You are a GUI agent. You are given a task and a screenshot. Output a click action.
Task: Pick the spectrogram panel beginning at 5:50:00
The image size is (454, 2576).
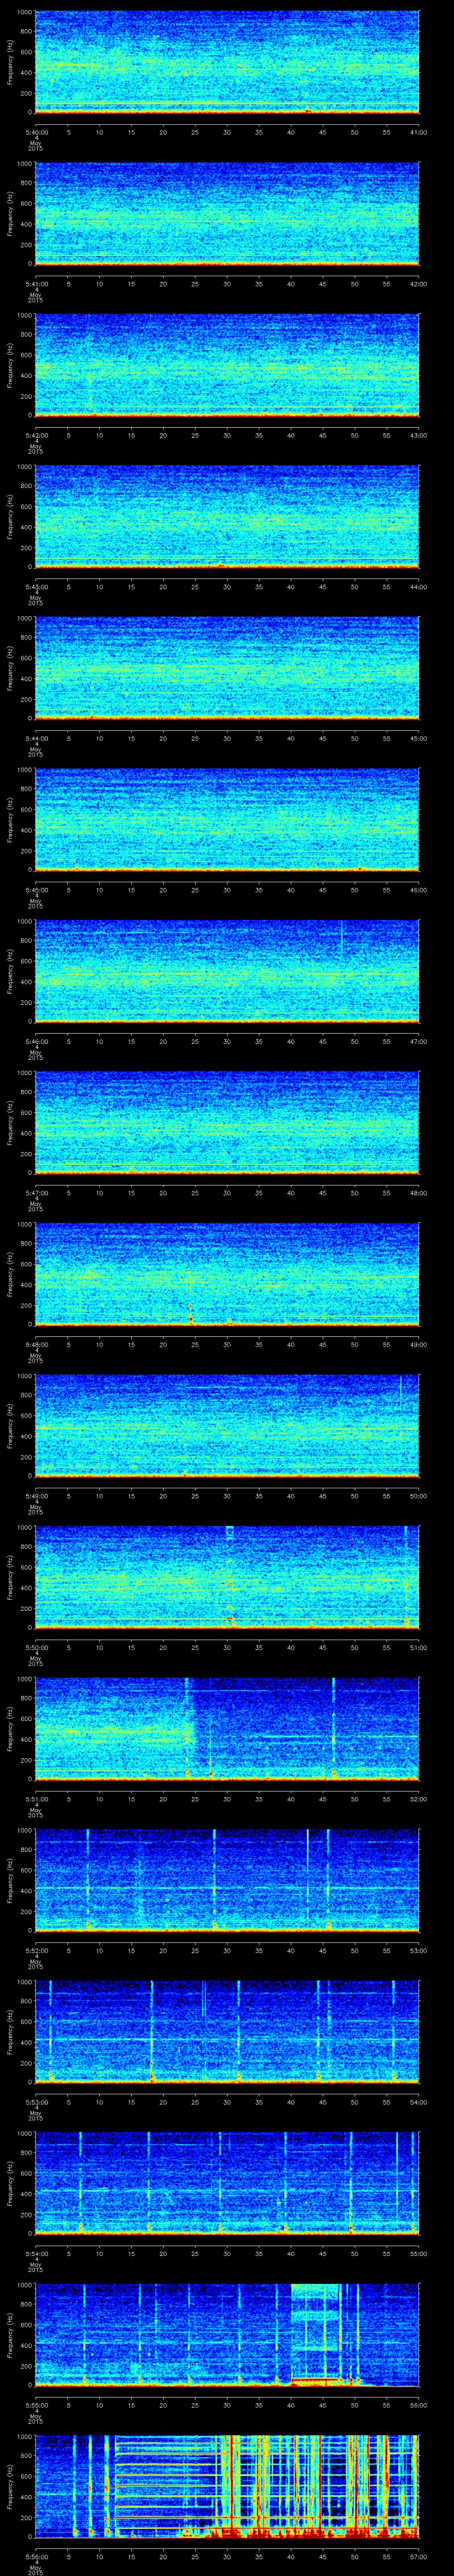(227, 1577)
